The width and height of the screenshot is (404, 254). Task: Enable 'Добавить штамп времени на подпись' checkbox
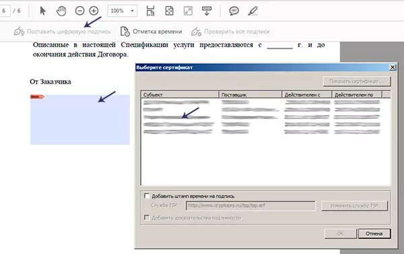tap(147, 196)
